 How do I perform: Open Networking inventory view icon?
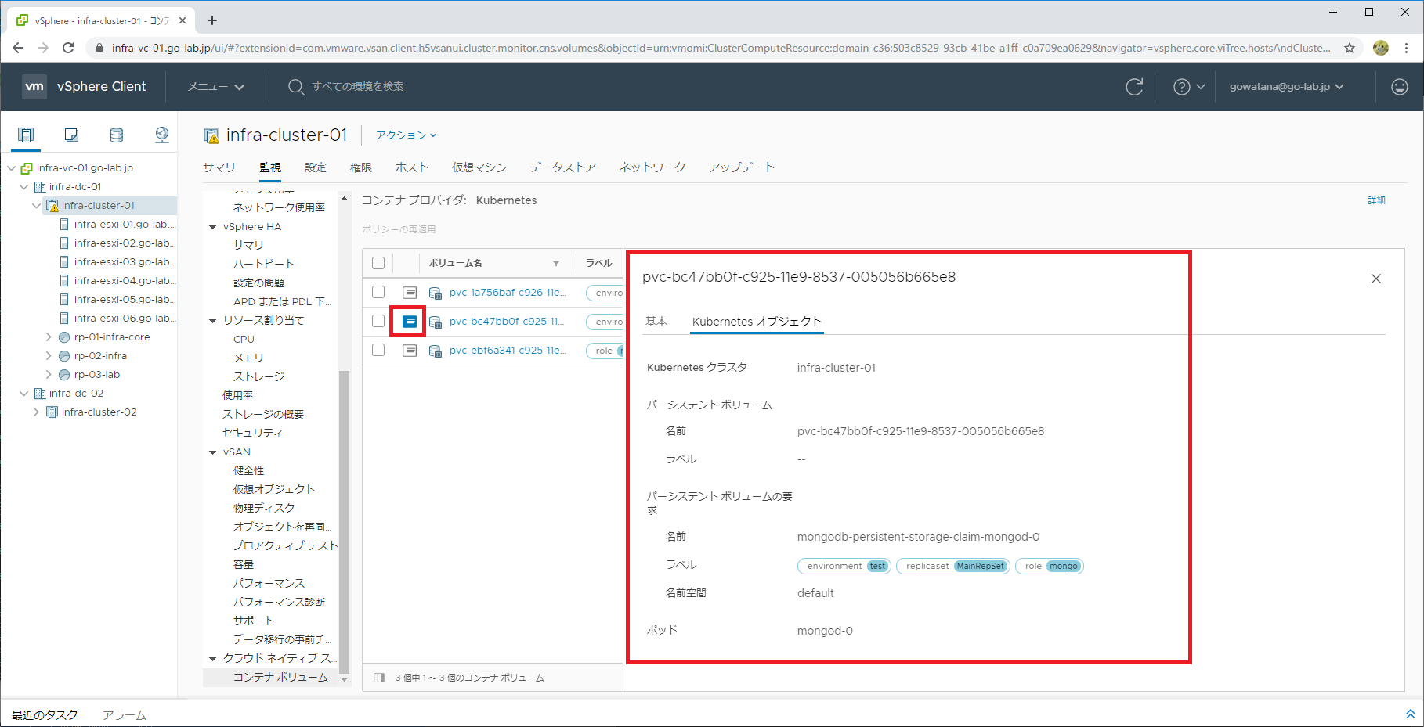coord(162,135)
